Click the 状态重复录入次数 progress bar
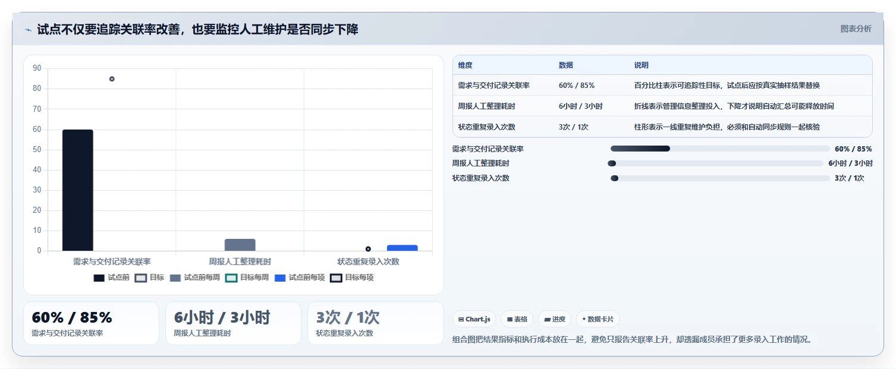 (x=720, y=178)
